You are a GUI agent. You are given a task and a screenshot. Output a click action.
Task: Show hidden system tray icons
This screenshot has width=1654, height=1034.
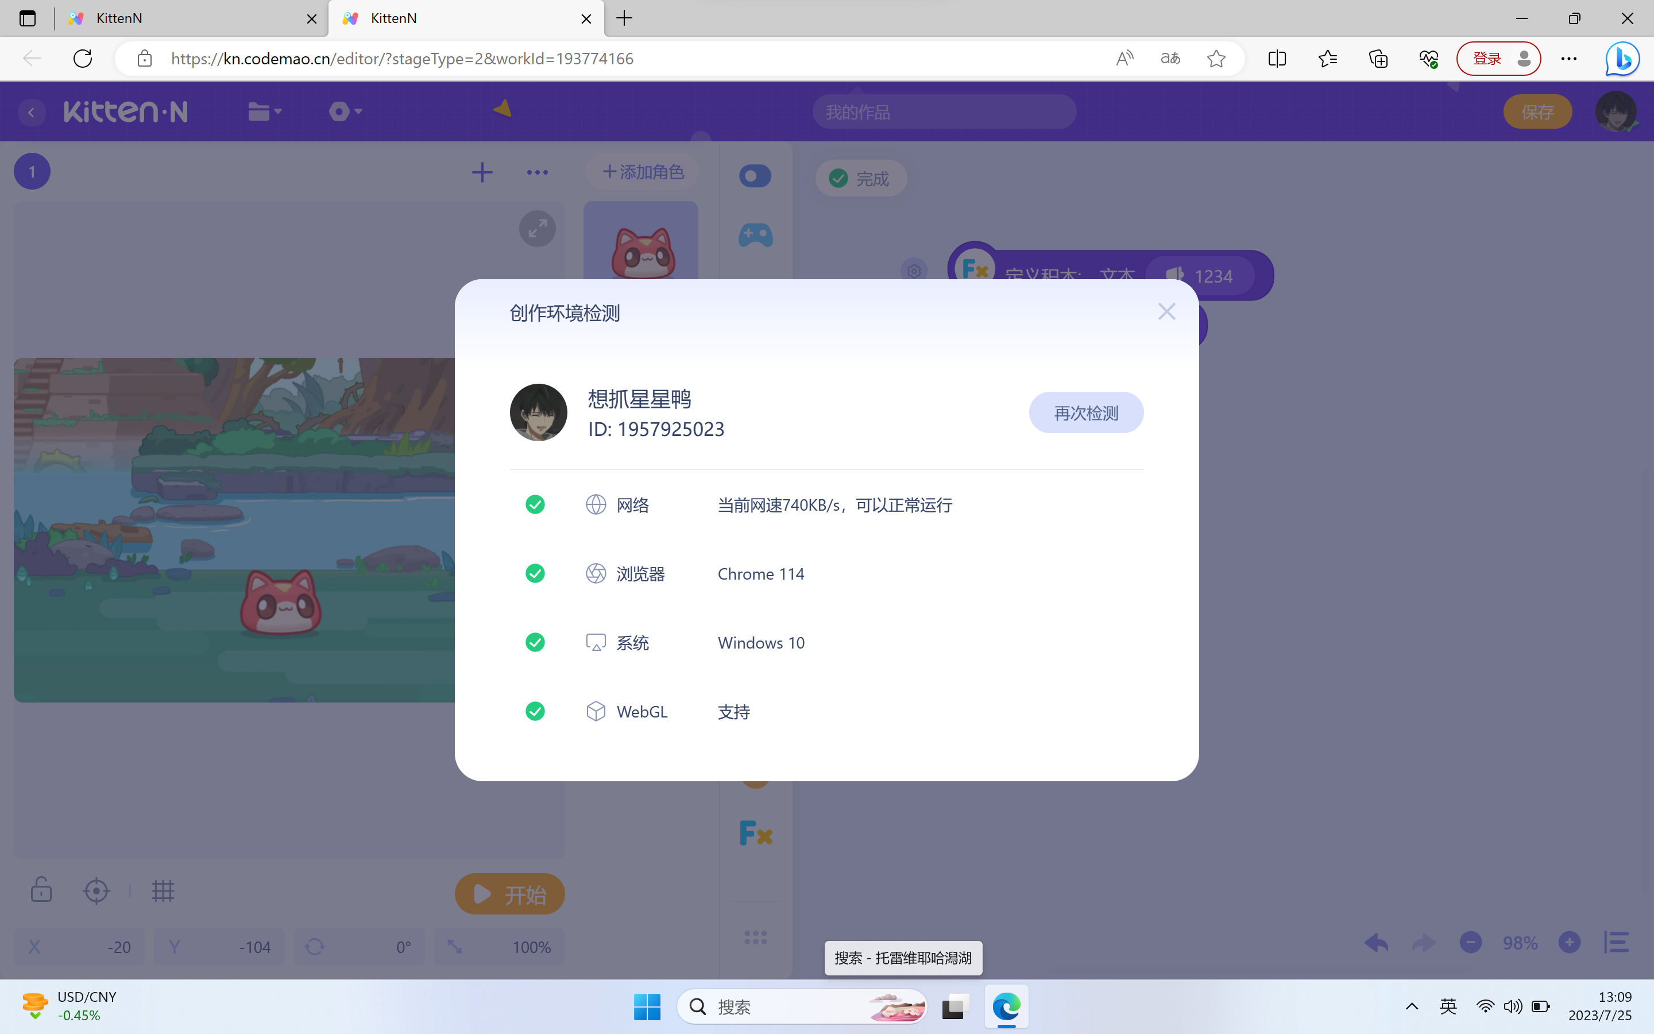pos(1412,1006)
